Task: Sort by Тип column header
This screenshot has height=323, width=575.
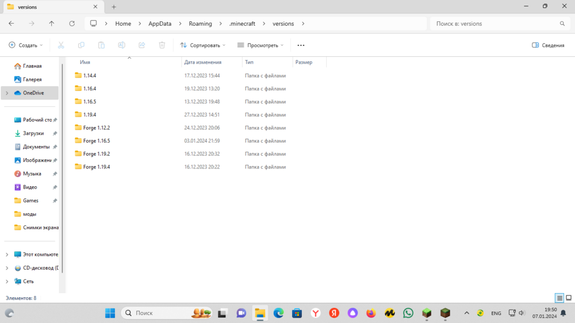Action: (x=249, y=62)
